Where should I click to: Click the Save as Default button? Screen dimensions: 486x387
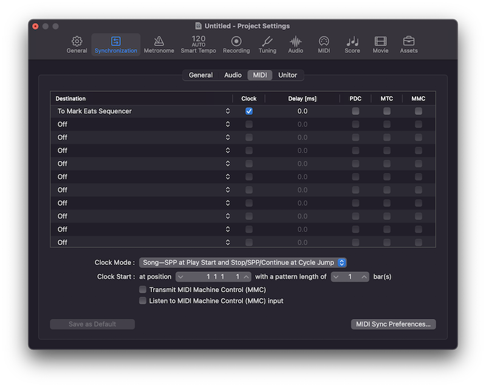tap(92, 324)
